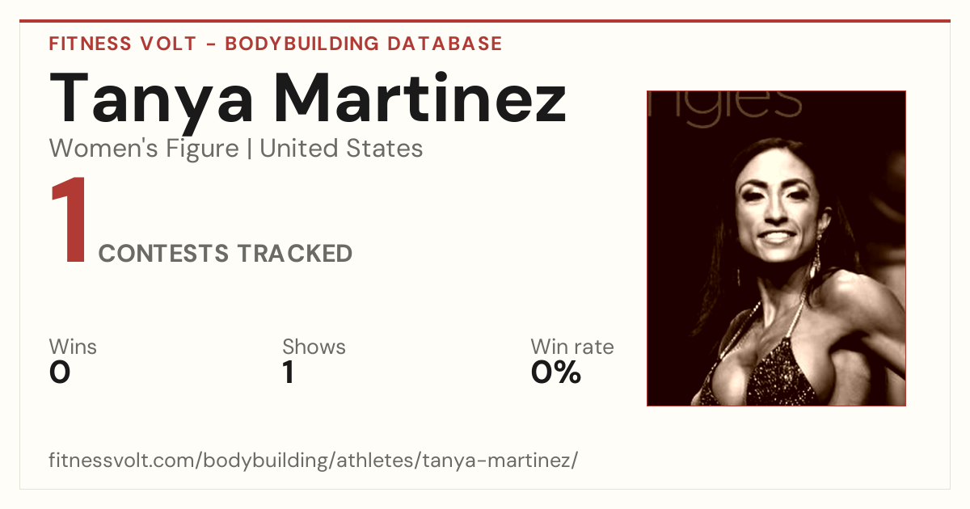The height and width of the screenshot is (509, 970).
Task: Click the Fitness Volt Bodybuilding Database header
Action: click(x=276, y=44)
